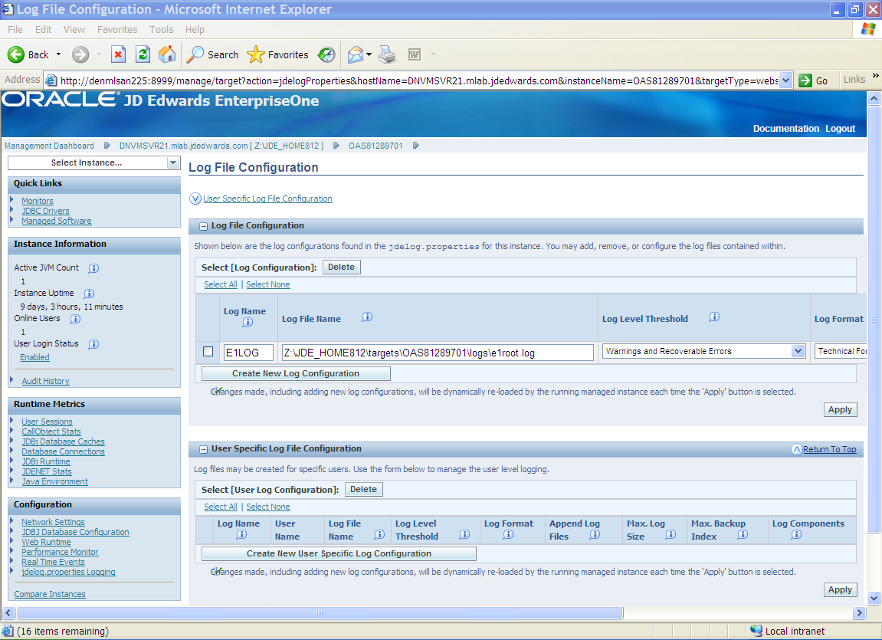Click the History toolbar icon
This screenshot has width=882, height=640.
(x=326, y=54)
